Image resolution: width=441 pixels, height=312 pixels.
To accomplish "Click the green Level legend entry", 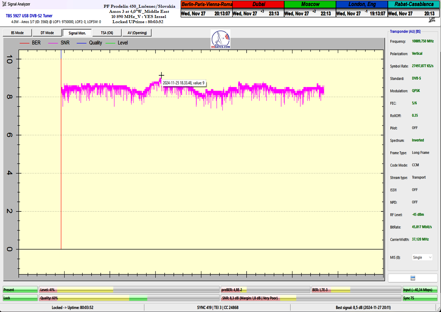I will click(118, 43).
